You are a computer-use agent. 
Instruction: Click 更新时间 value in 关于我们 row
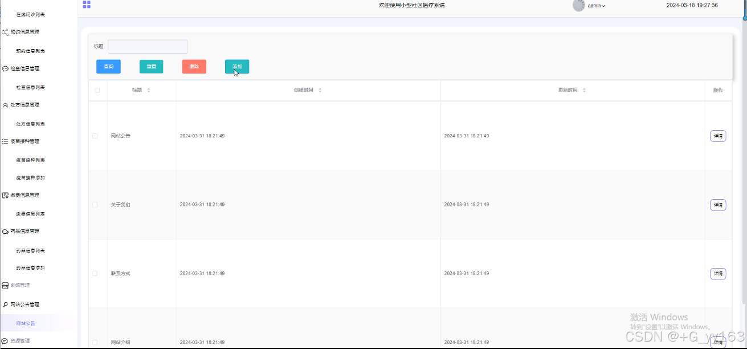coord(467,205)
